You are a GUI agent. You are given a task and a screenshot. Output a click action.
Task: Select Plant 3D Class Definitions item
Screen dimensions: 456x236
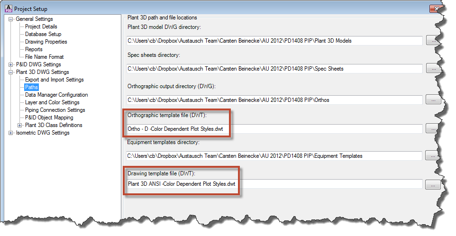pos(54,125)
